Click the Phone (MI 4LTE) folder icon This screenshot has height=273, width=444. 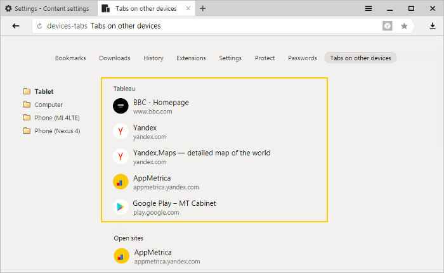click(27, 117)
